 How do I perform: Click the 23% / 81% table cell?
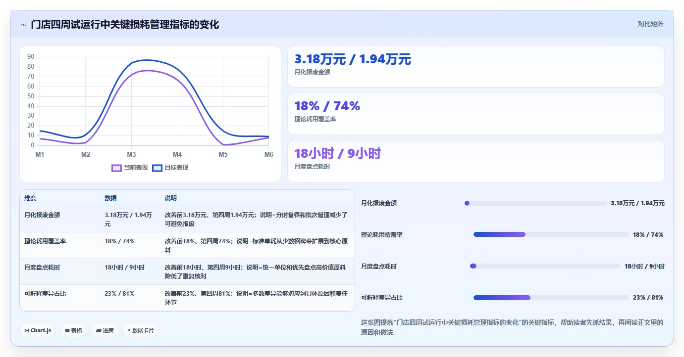tap(120, 294)
